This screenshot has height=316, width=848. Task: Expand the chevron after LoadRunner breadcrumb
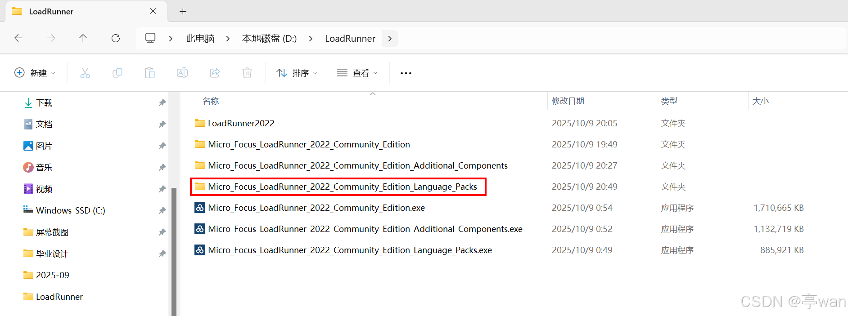(x=390, y=39)
